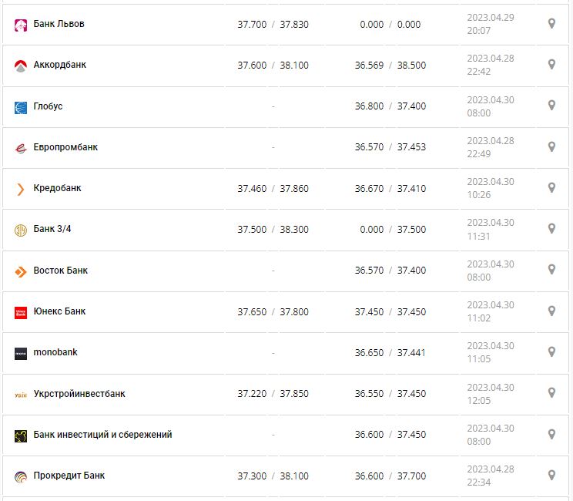The width and height of the screenshot is (573, 501).
Task: Show Восток Банк map location pin
Action: 551,270
